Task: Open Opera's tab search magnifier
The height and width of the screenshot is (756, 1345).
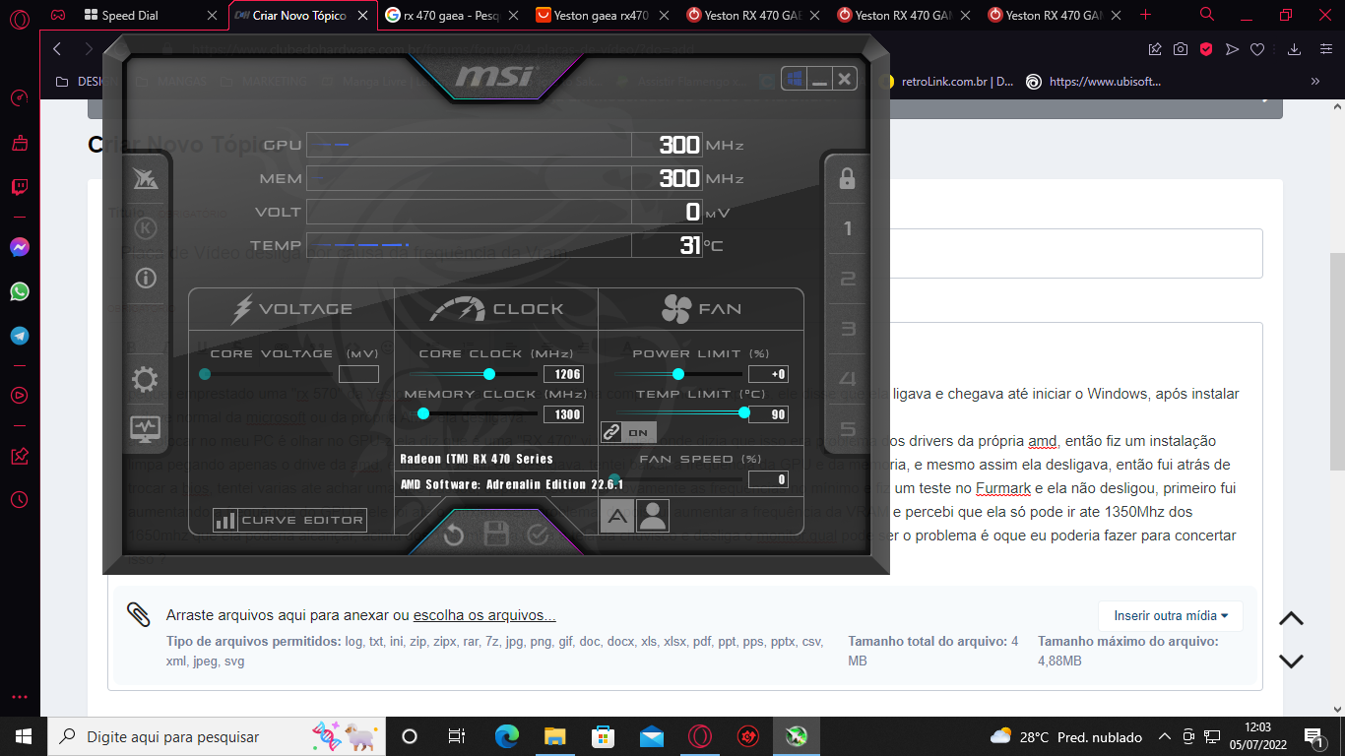Action: 1207,15
